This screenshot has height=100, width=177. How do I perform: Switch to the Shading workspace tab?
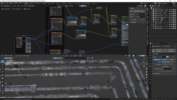(x=58, y=4)
